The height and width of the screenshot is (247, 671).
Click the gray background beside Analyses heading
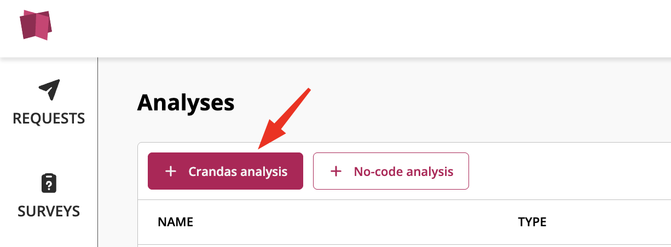pos(438,102)
